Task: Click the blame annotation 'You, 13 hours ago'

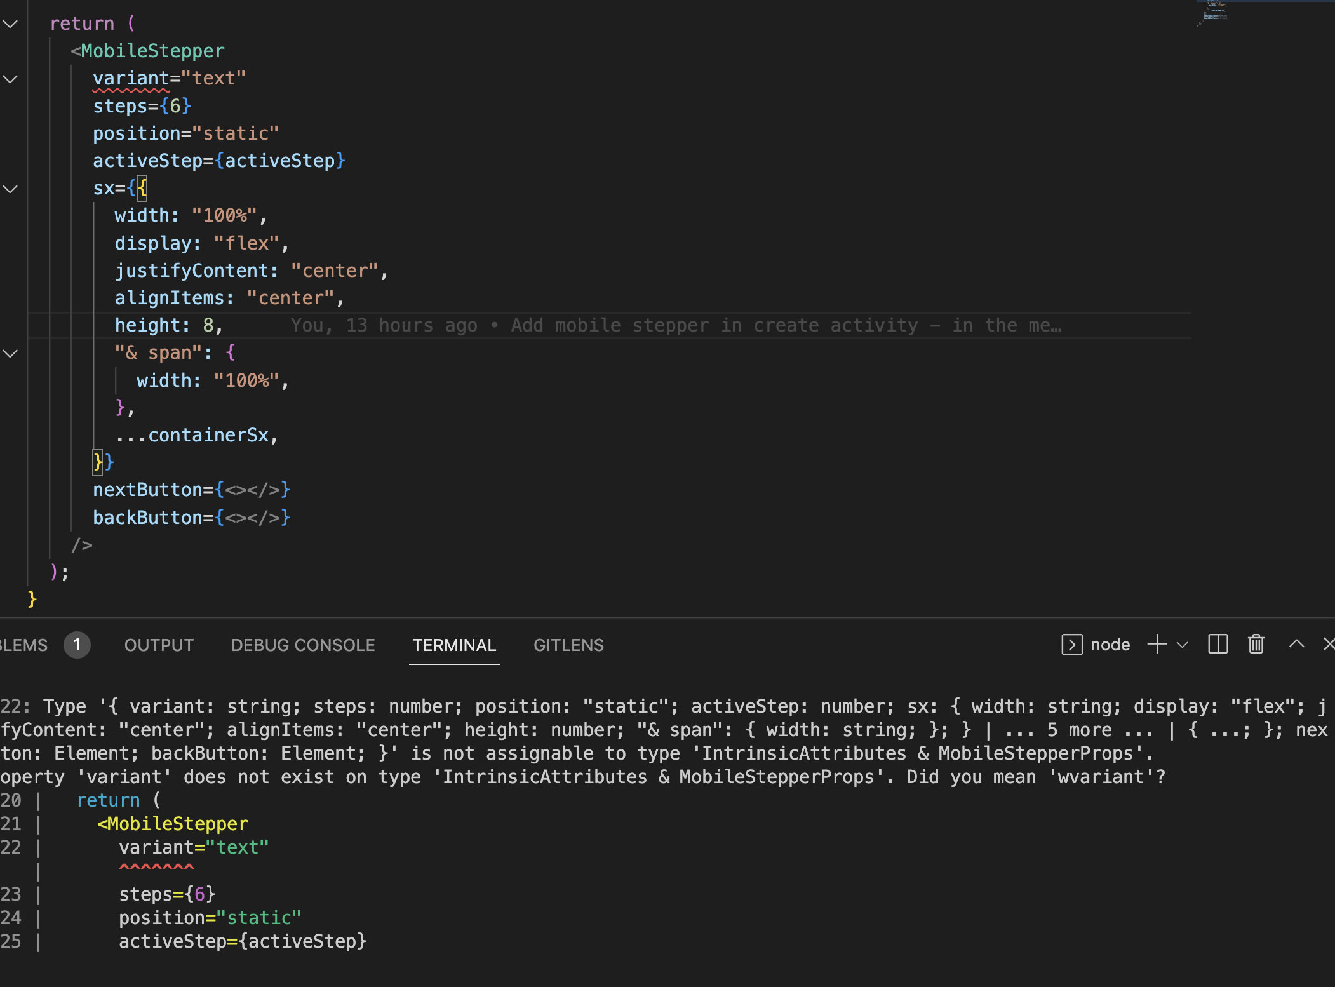Action: point(384,325)
